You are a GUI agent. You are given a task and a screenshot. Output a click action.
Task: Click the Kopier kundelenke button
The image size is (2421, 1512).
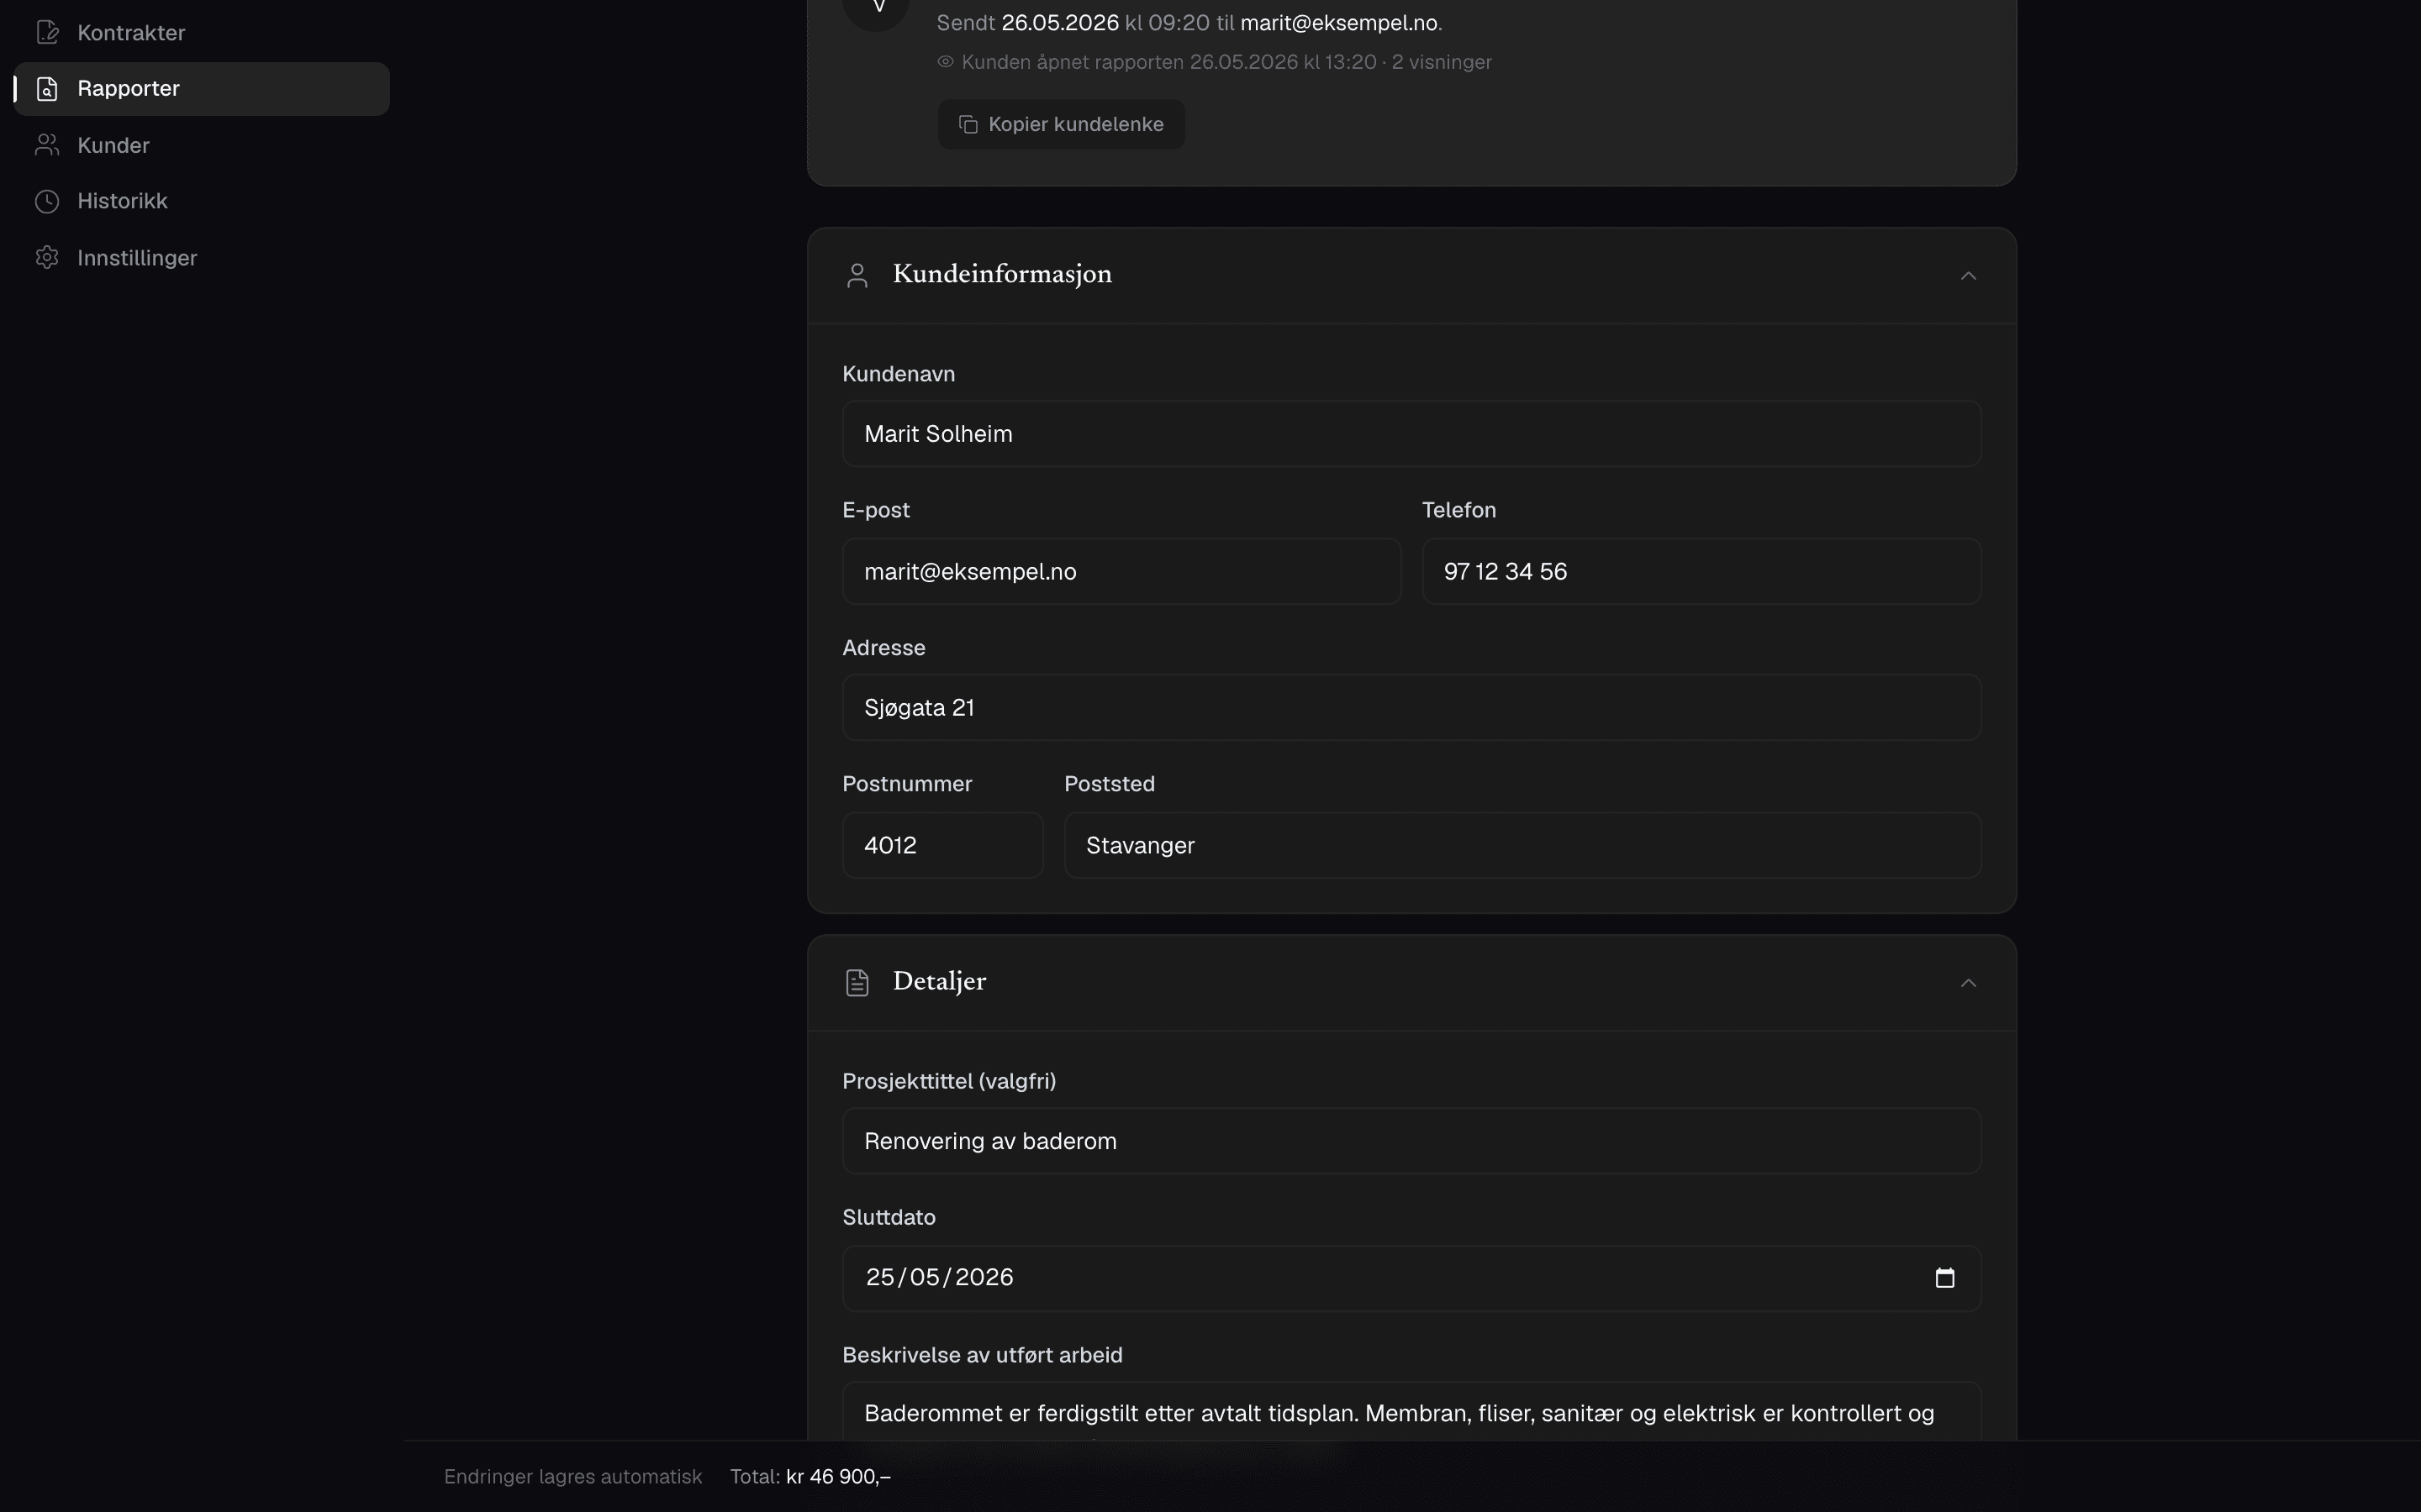tap(1062, 124)
